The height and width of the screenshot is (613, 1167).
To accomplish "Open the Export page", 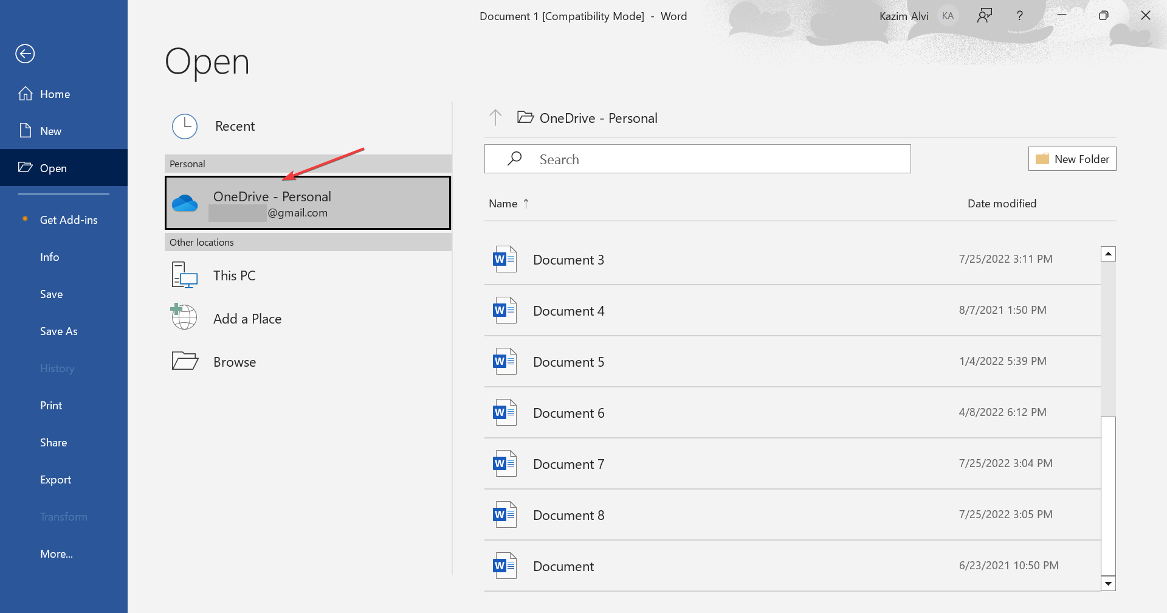I will tap(64, 479).
